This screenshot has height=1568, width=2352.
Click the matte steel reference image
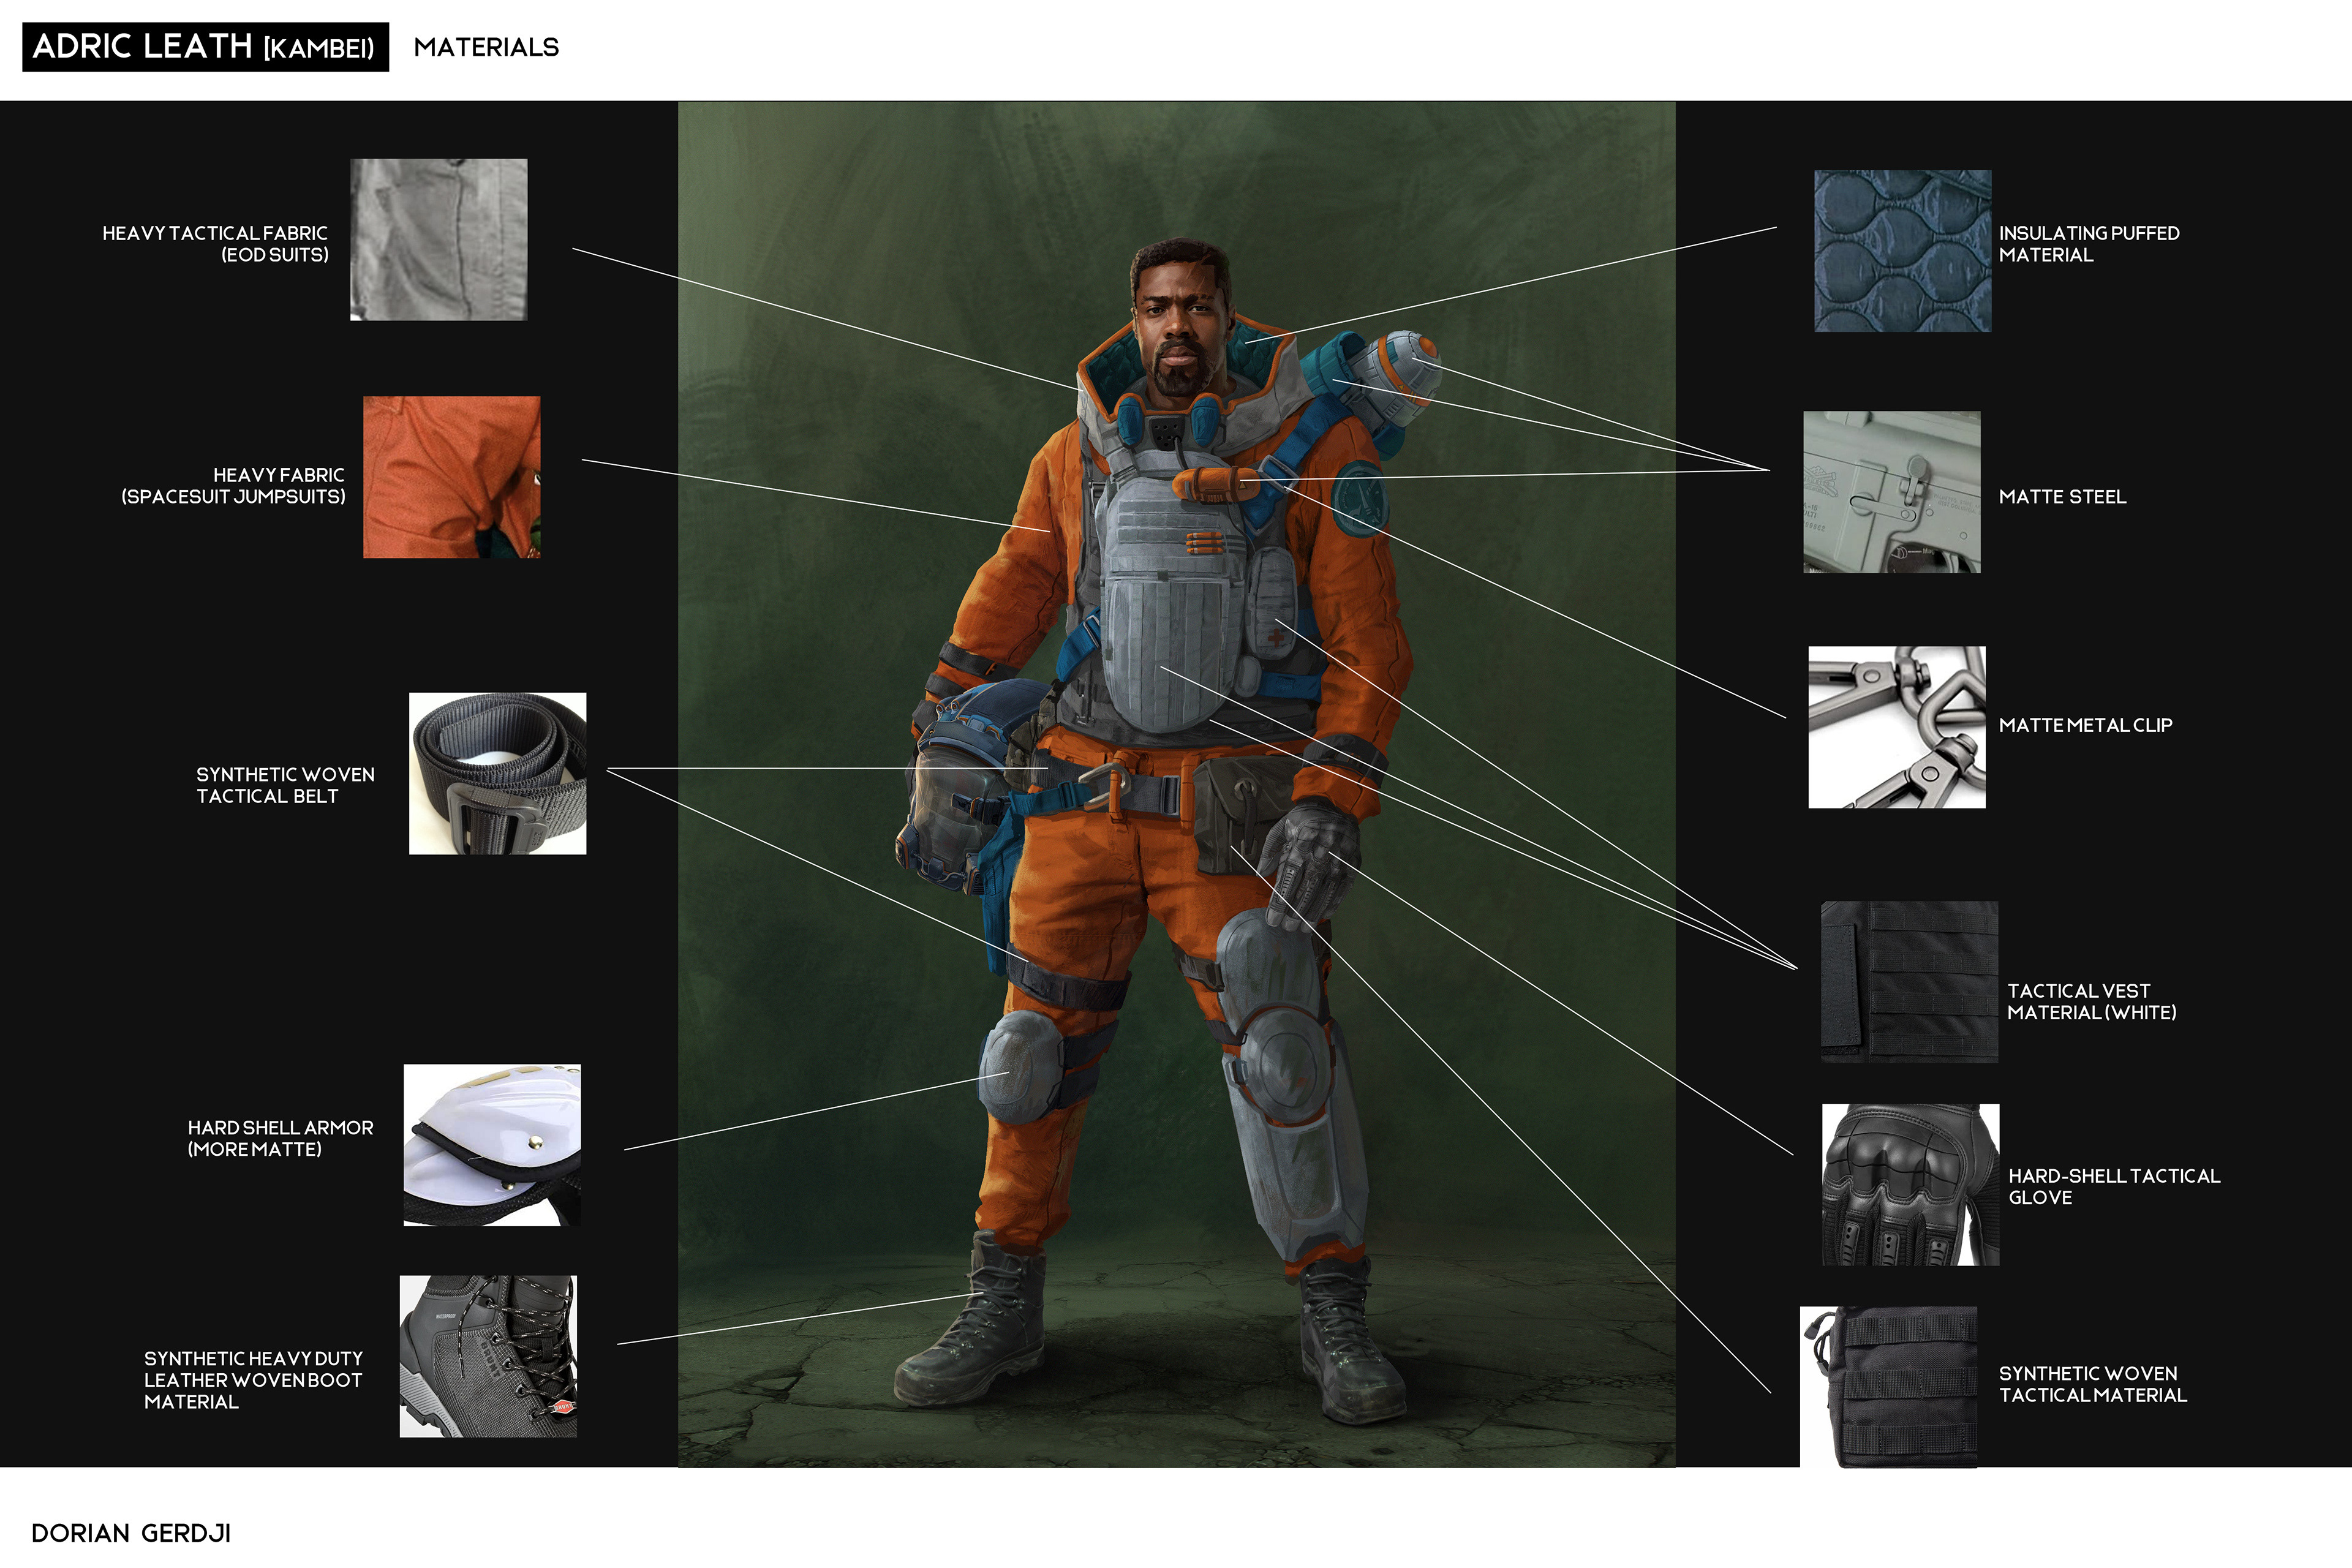pyautogui.click(x=1891, y=492)
